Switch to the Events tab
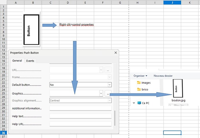 pyautogui.click(x=30, y=61)
